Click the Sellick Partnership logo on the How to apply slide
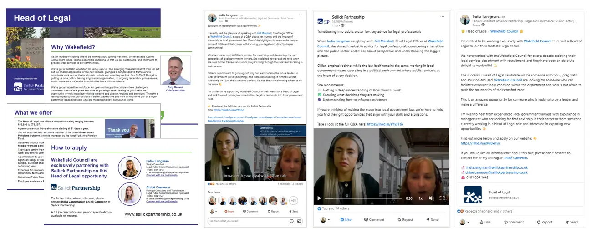Image resolution: width=591 pixels, height=233 pixels. pyautogui.click(x=76, y=187)
